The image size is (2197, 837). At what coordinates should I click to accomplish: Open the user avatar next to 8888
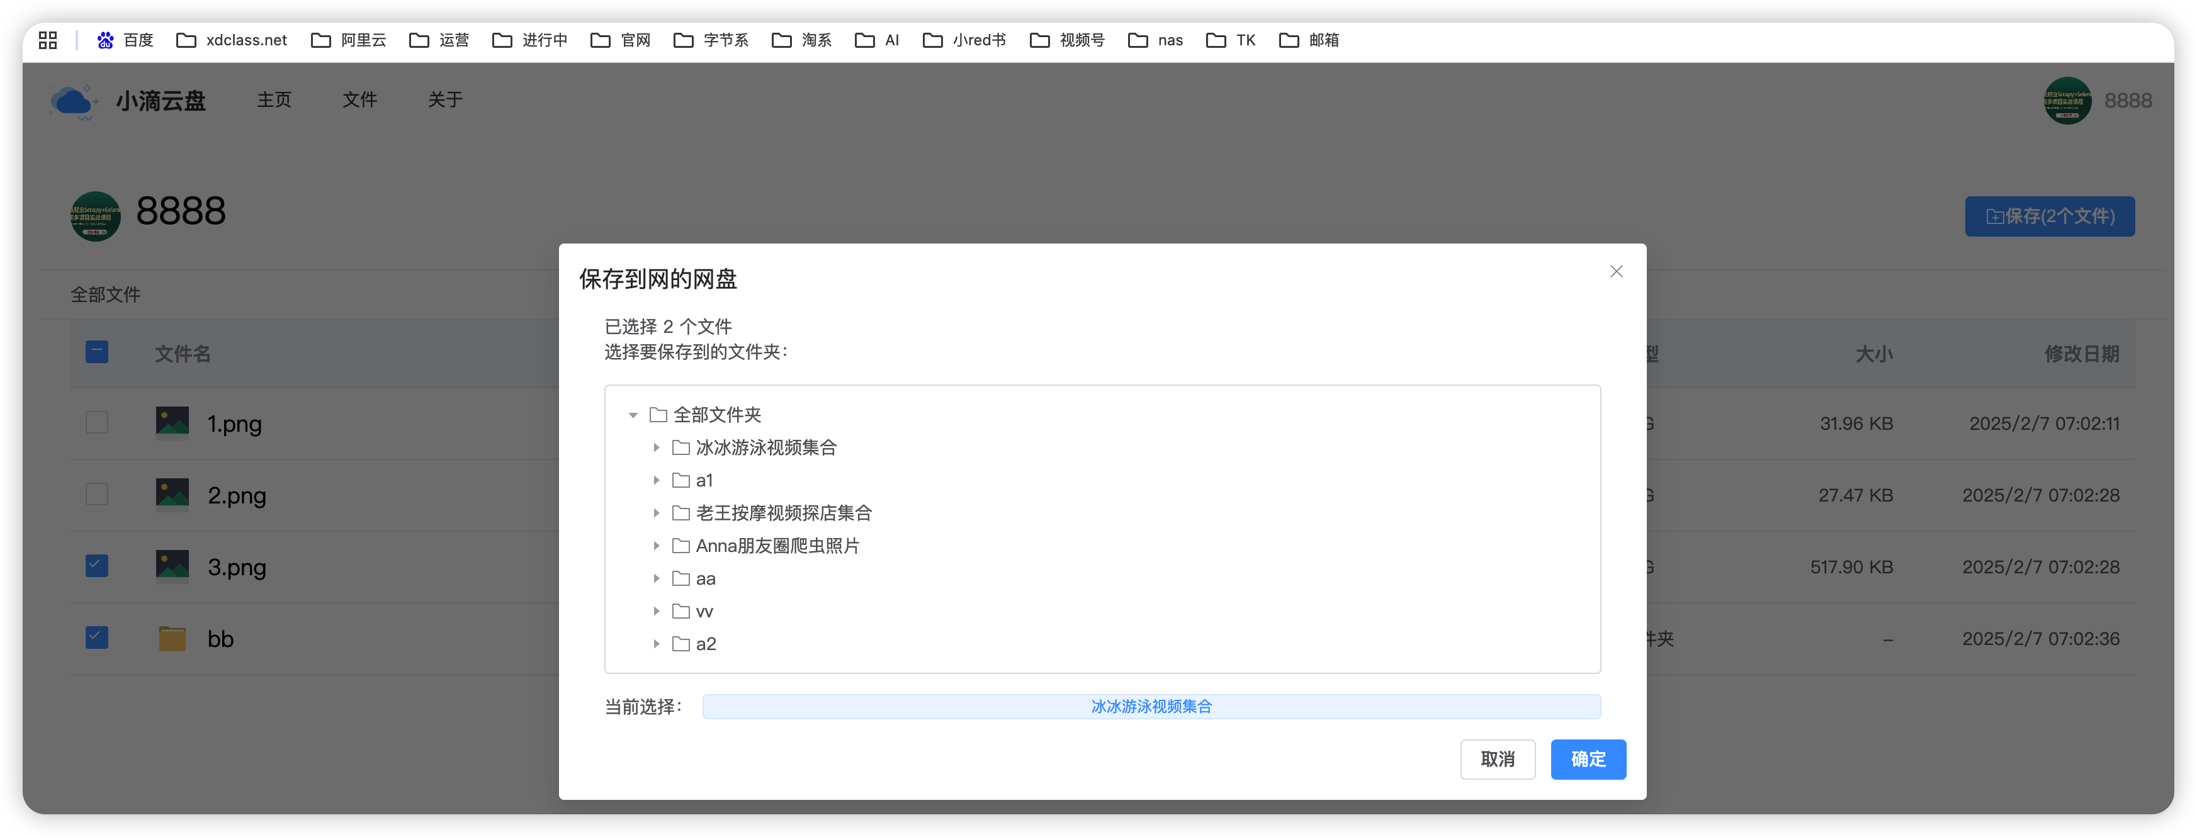point(2067,101)
